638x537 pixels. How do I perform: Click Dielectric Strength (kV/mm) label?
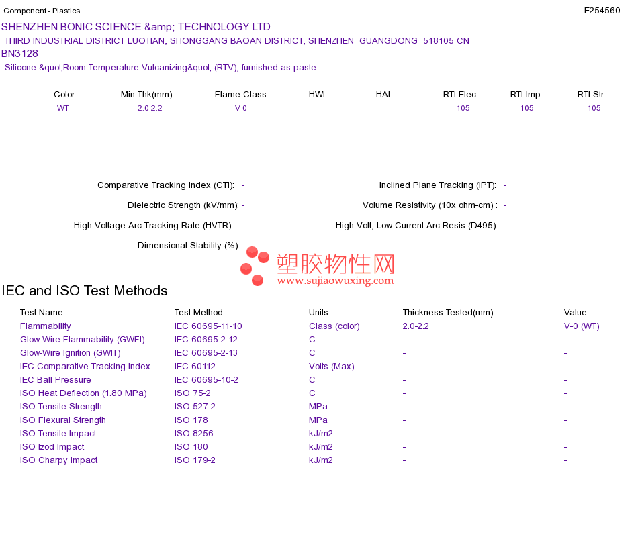click(183, 205)
